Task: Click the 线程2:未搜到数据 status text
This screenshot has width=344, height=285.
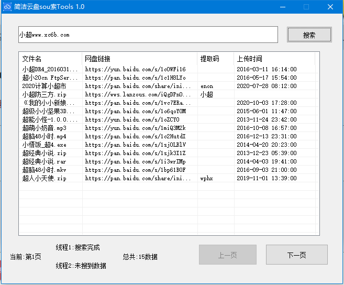Action: 81,266
